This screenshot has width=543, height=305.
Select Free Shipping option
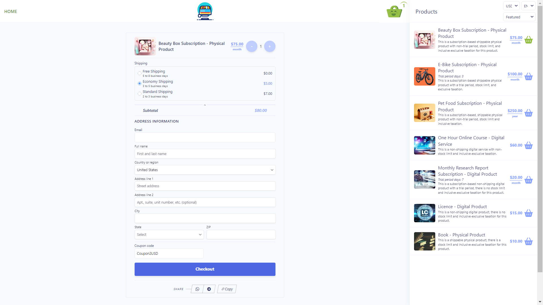point(139,73)
